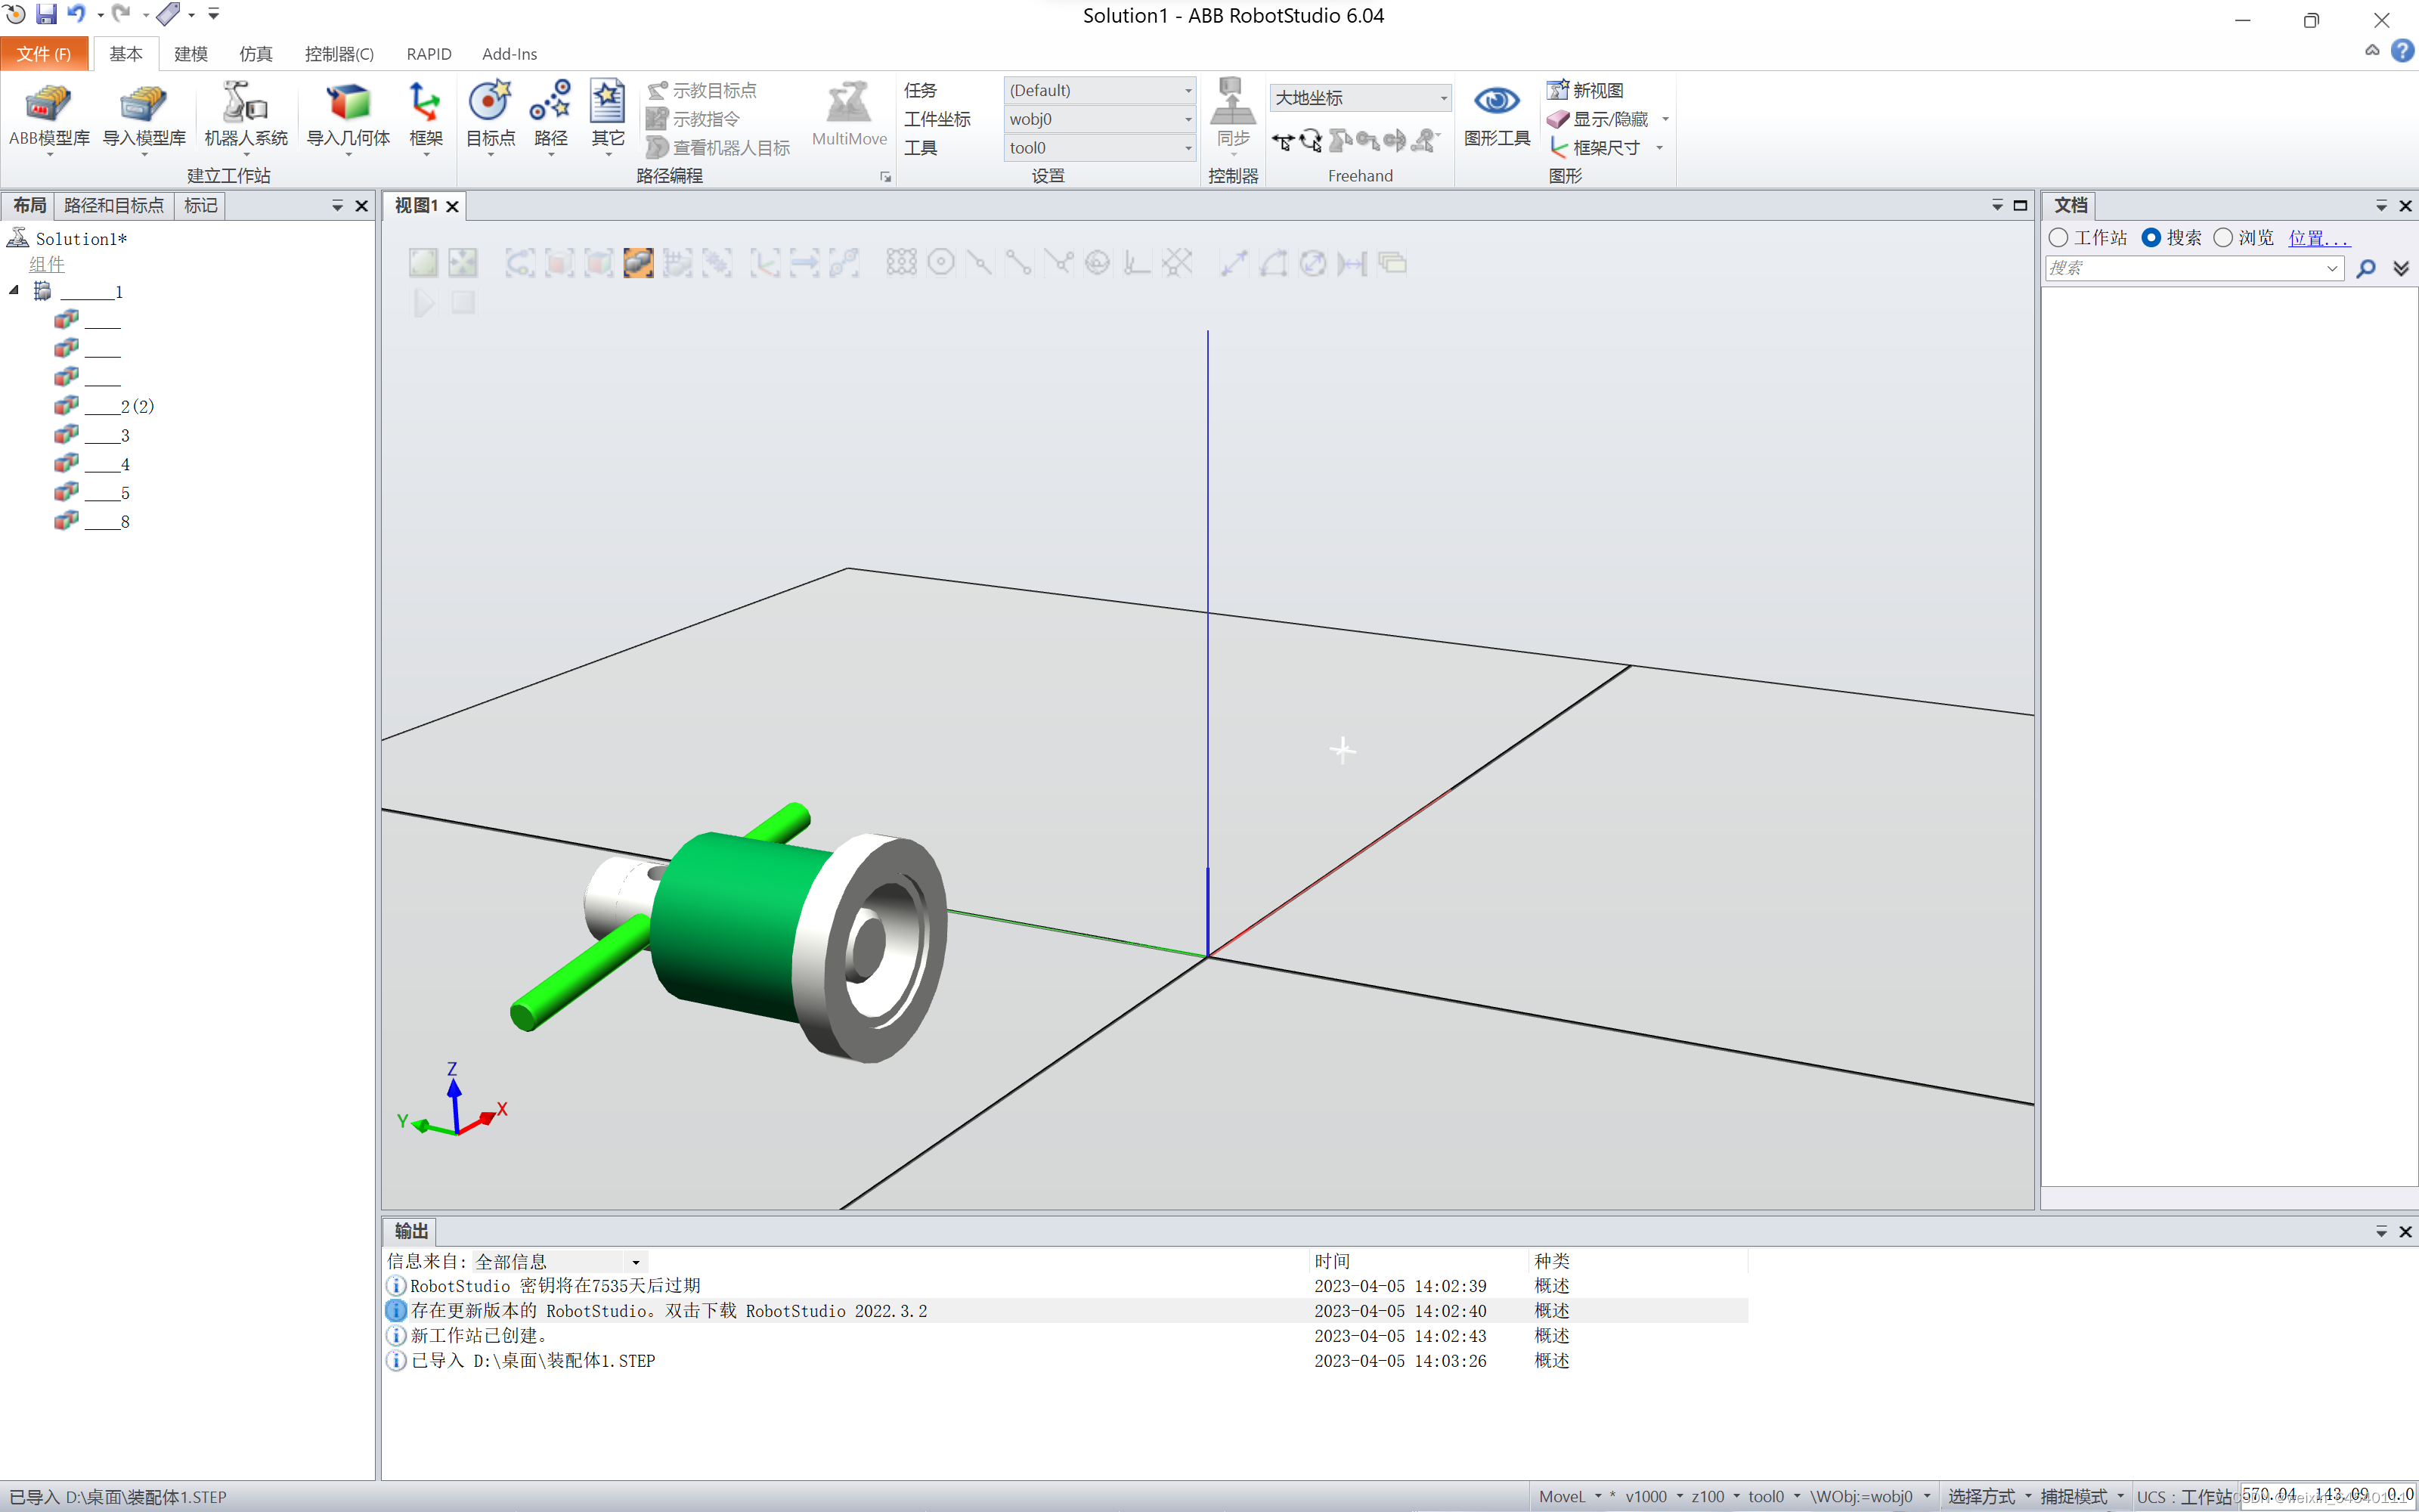Open the 路径和目标点 panel tab
The image size is (2419, 1512).
pos(113,206)
